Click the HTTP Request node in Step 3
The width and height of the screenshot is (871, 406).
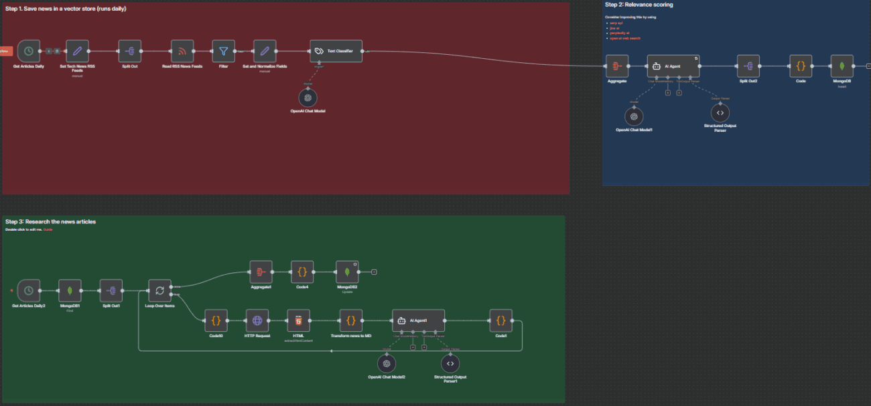coord(257,320)
